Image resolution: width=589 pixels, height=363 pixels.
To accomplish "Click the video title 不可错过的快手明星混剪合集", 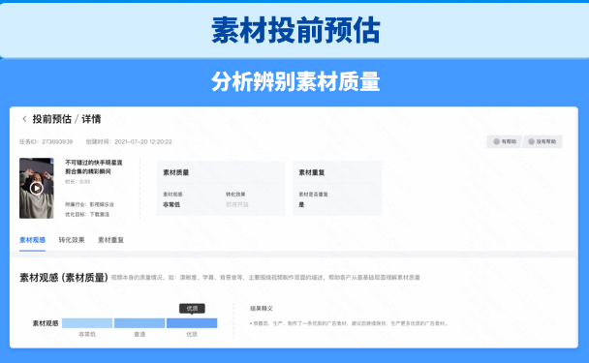I will (x=94, y=166).
